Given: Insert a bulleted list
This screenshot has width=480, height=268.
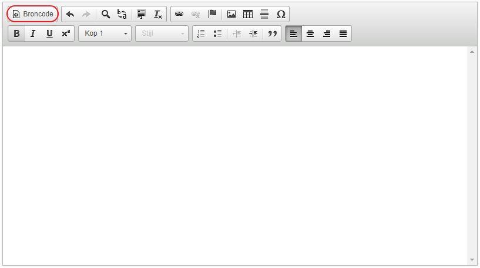Looking at the screenshot, I should [217, 33].
